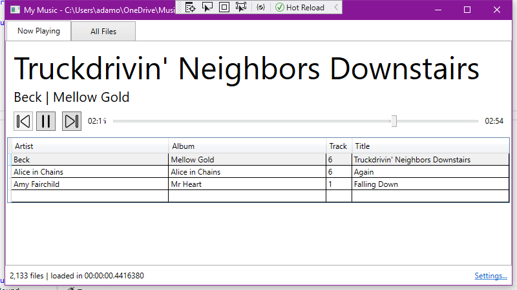Collapse the debug toolbar chevron
The width and height of the screenshot is (517, 290).
336,7
